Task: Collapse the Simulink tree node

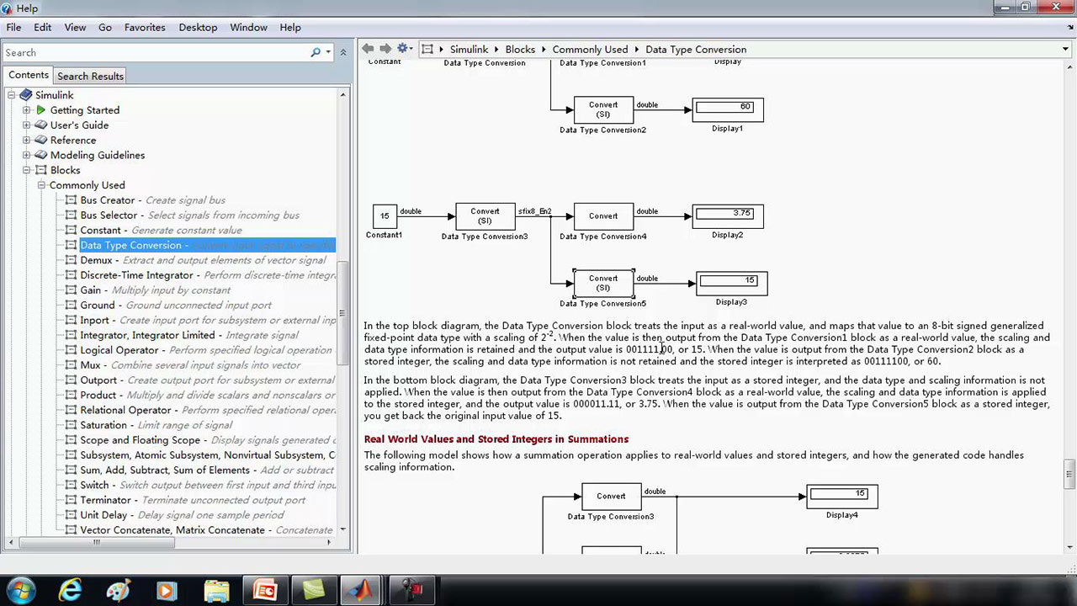Action: pyautogui.click(x=12, y=95)
